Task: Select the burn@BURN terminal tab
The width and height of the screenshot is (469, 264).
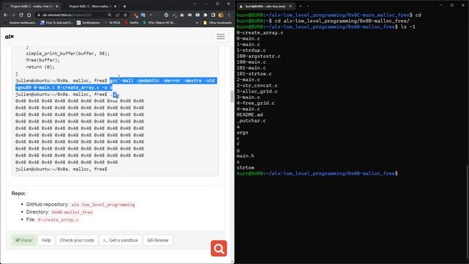Action: pyautogui.click(x=265, y=6)
